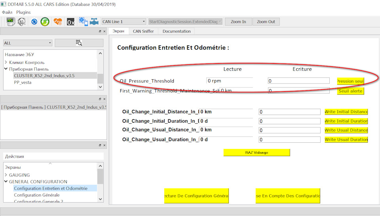380x216 pixels.
Task: Click the Название ЭБУ column header
Action: tap(19, 54)
